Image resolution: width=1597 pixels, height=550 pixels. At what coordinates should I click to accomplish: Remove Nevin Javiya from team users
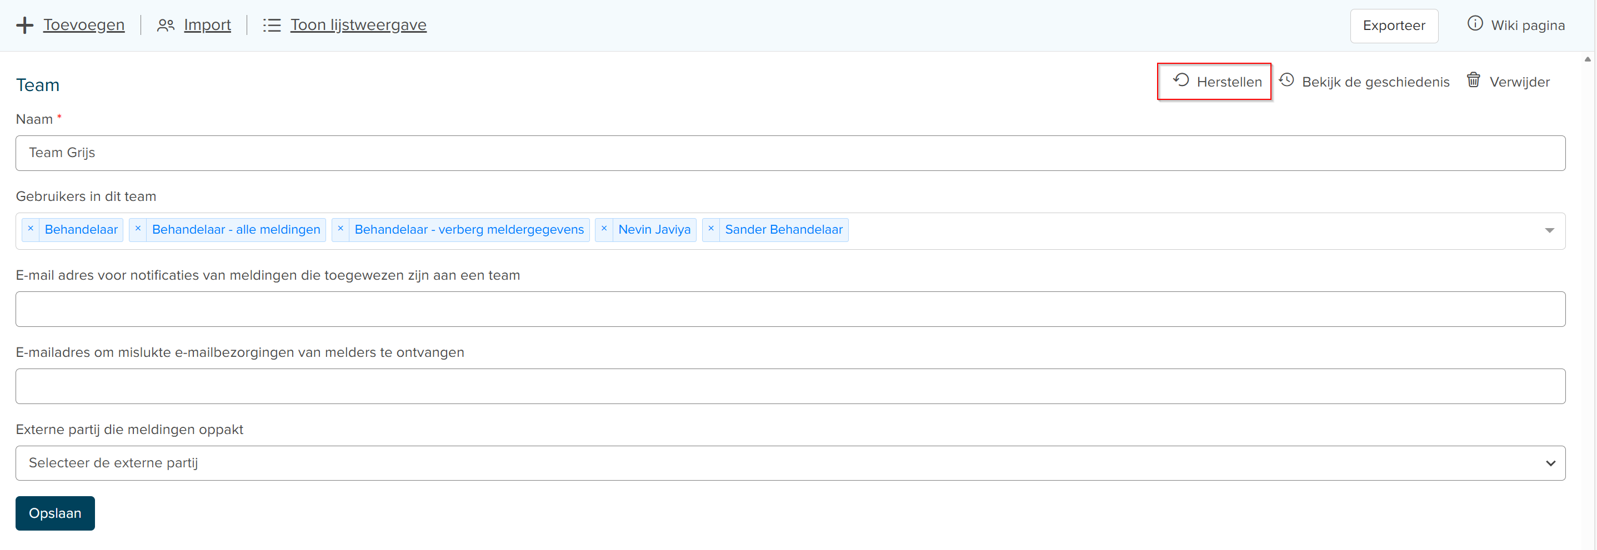point(604,229)
